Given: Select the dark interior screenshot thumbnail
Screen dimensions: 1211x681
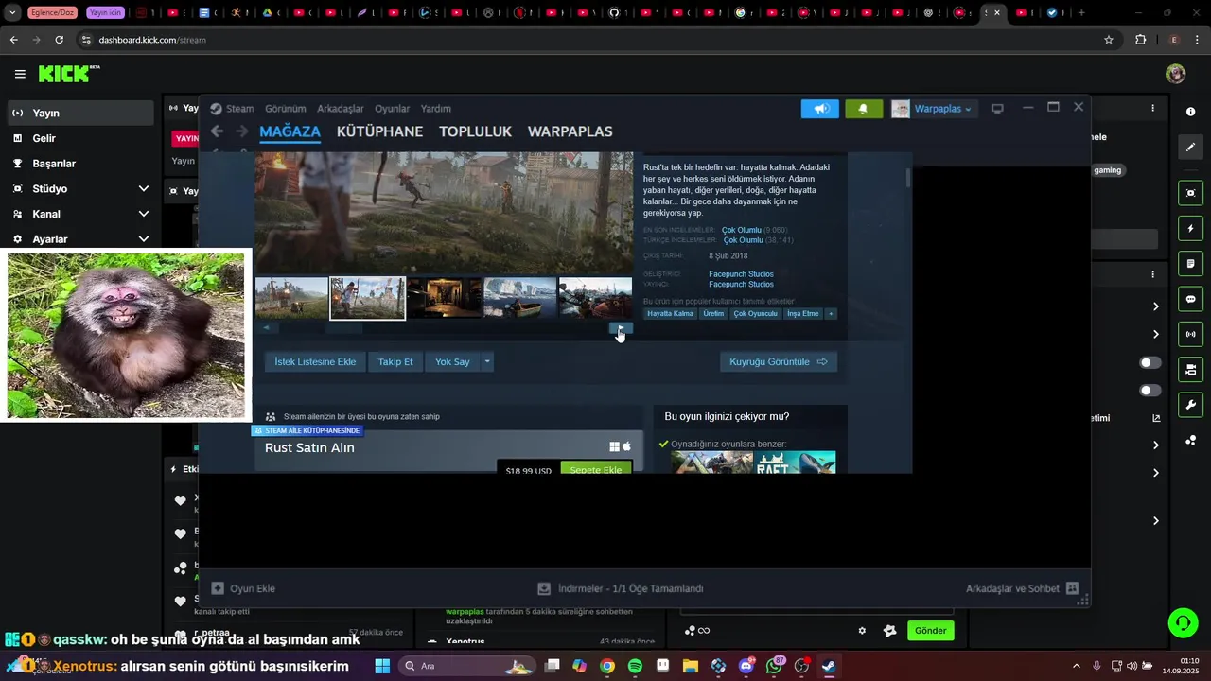Looking at the screenshot, I should tap(444, 298).
